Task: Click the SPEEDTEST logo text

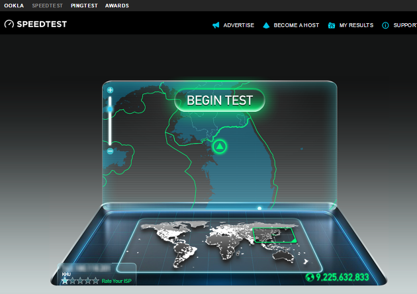Action: [42, 24]
